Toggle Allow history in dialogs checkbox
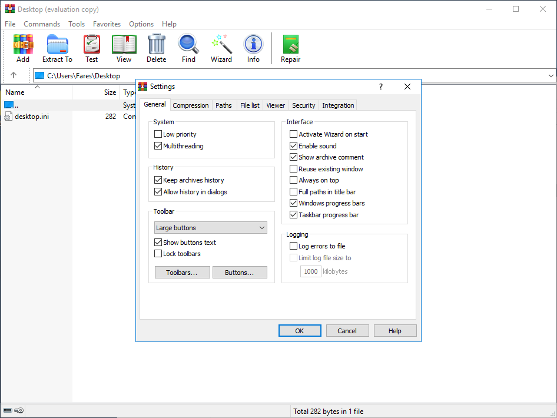Screen dimensions: 557x418 [x=158, y=191]
